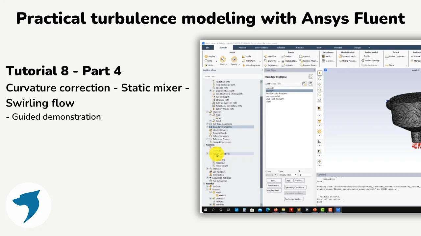Switch to the Parallel ribbon tab

coord(338,48)
